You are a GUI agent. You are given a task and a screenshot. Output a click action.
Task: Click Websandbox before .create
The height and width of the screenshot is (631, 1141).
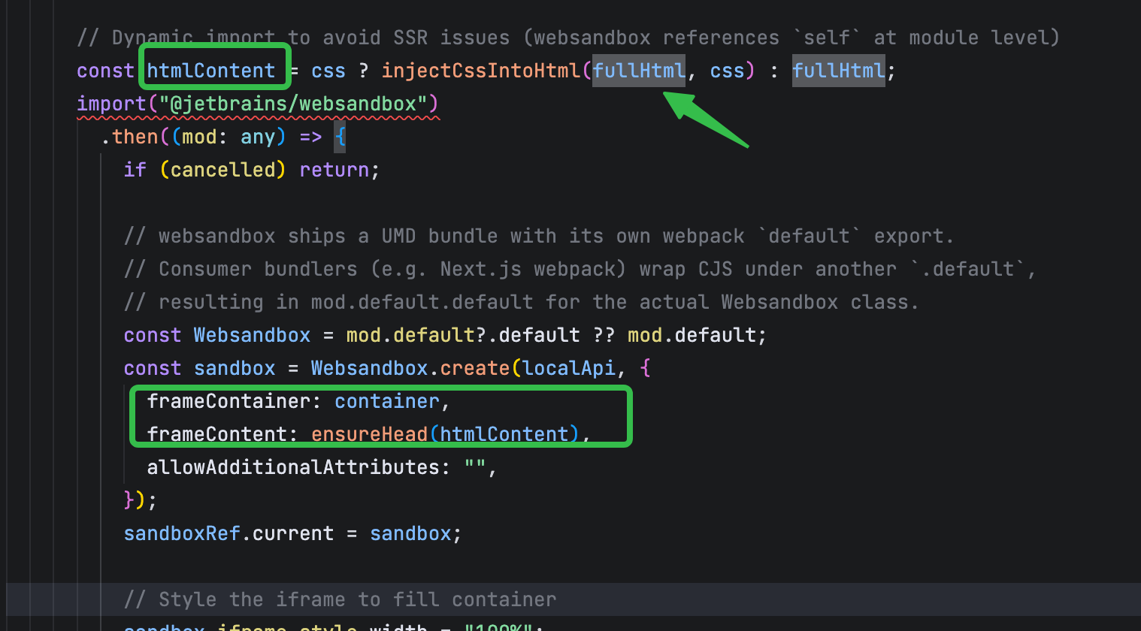click(369, 368)
